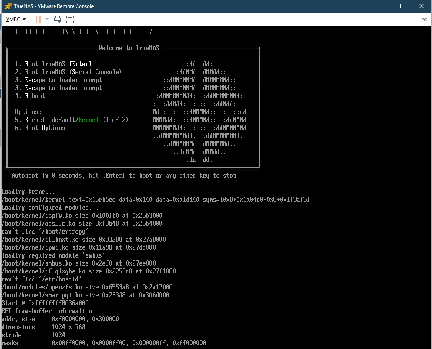Image resolution: width=432 pixels, height=349 pixels.
Task: Click the VMware Remote Console title icon
Action: (8, 6)
